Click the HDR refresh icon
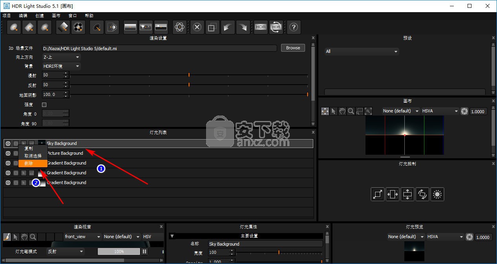Image resolution: width=497 pixels, height=264 pixels. [276, 27]
